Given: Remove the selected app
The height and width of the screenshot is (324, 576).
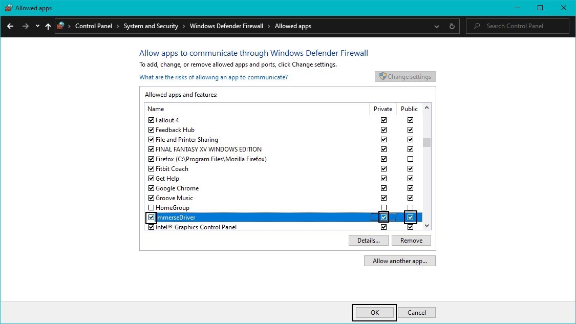Looking at the screenshot, I should click(x=411, y=240).
